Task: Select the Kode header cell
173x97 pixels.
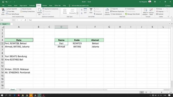Action: (77, 40)
